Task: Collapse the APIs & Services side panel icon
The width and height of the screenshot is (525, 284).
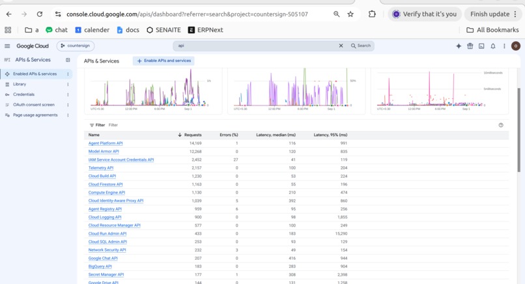Action: tap(68, 60)
